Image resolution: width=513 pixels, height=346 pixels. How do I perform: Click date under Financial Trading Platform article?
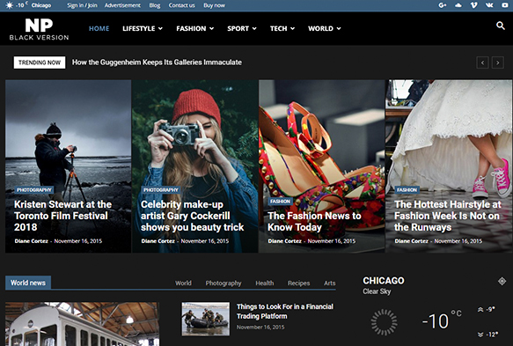click(260, 327)
